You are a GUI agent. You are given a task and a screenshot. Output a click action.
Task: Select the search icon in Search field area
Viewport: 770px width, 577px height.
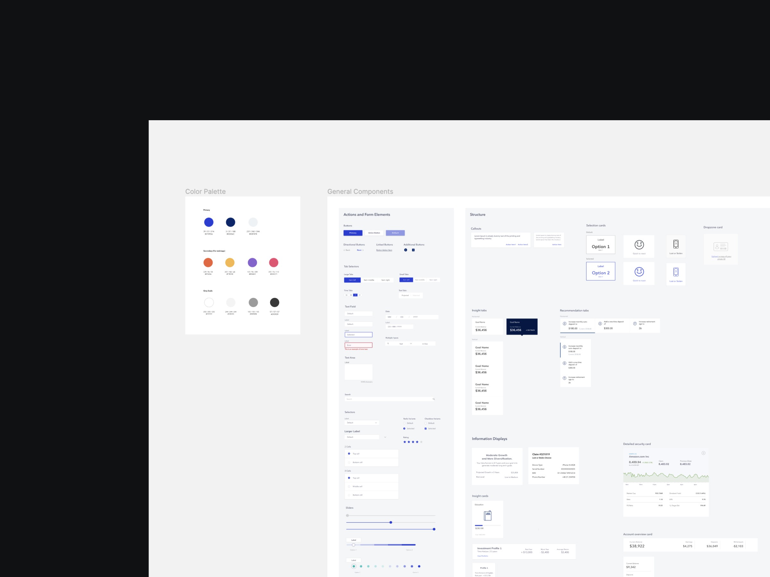(x=433, y=398)
